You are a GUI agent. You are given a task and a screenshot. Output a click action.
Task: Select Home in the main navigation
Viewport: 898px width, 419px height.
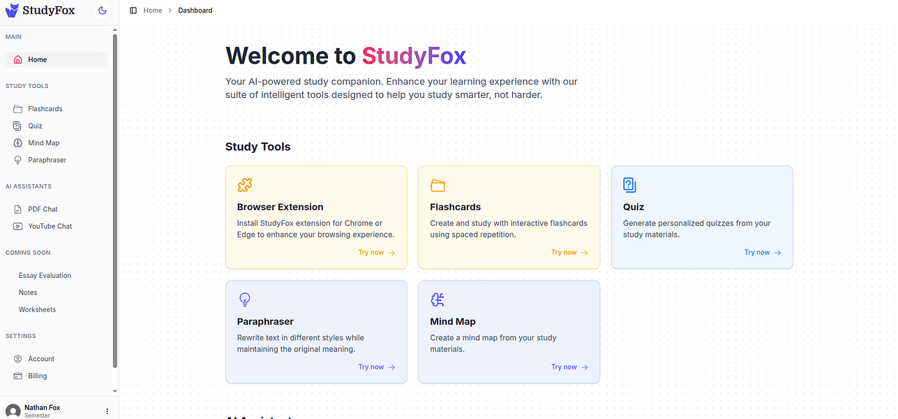pos(37,59)
